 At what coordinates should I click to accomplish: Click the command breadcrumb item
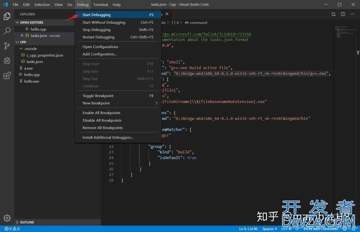[x=196, y=22]
